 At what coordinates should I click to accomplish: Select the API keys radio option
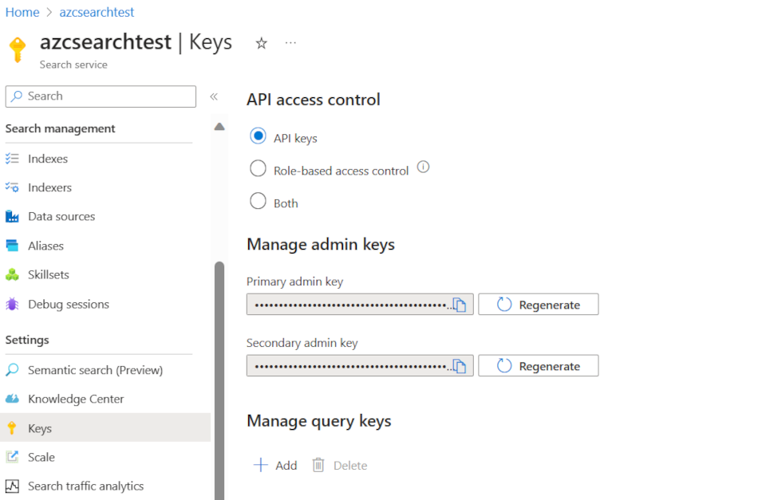(x=259, y=136)
